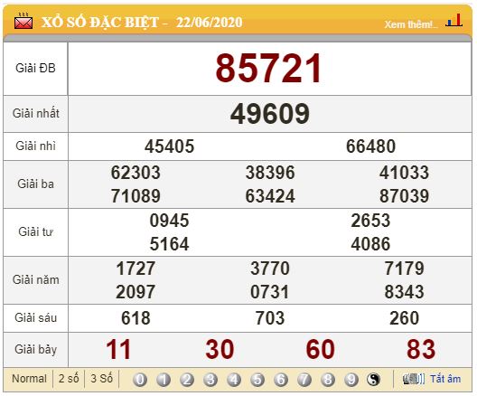Click the yin-yang symbol icon
The height and width of the screenshot is (396, 477).
(x=374, y=380)
